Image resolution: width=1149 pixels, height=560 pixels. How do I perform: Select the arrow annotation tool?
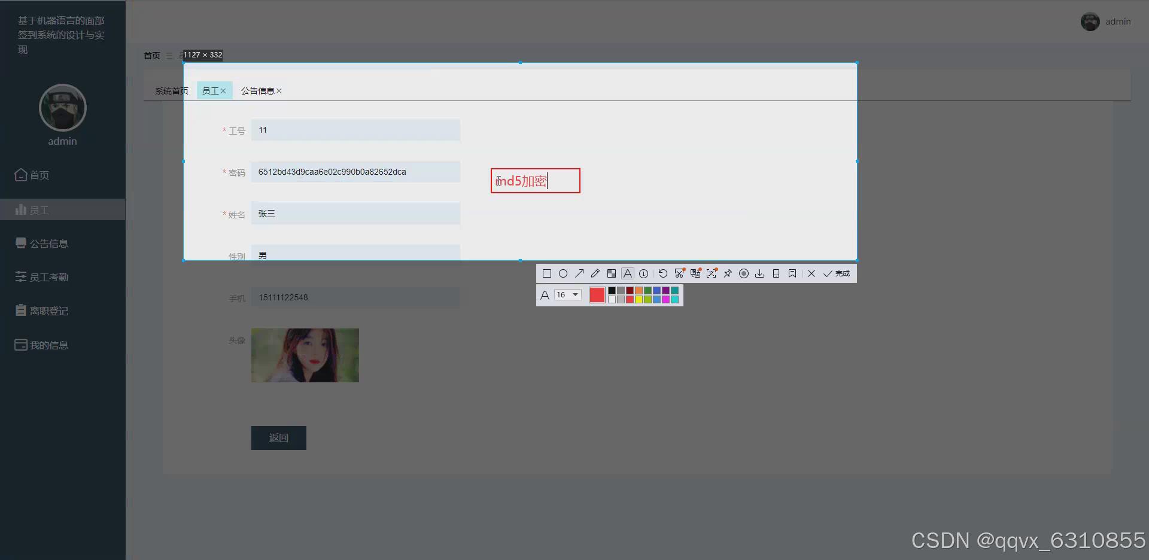point(579,273)
